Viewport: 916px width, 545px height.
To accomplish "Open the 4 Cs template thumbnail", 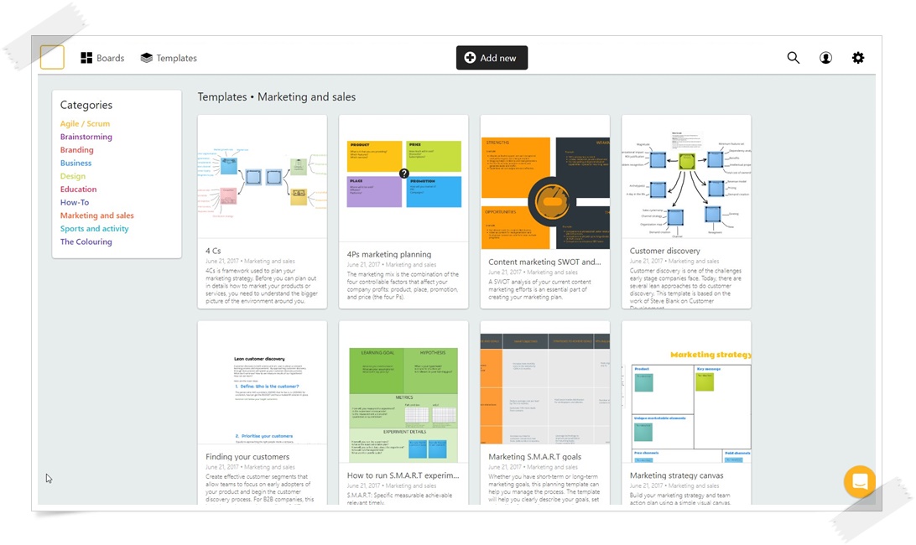I will click(262, 177).
